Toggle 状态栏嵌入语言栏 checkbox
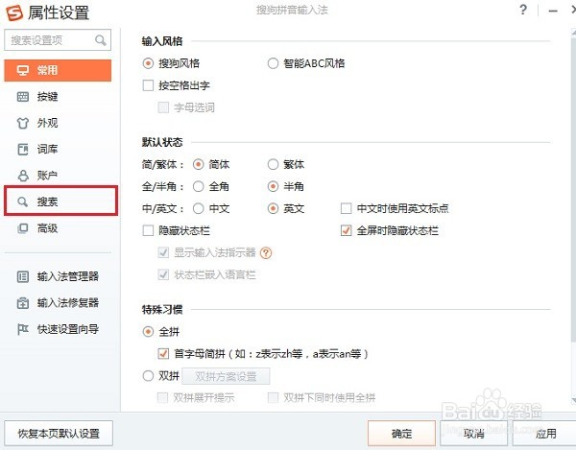This screenshot has height=450, width=576. coord(163,274)
